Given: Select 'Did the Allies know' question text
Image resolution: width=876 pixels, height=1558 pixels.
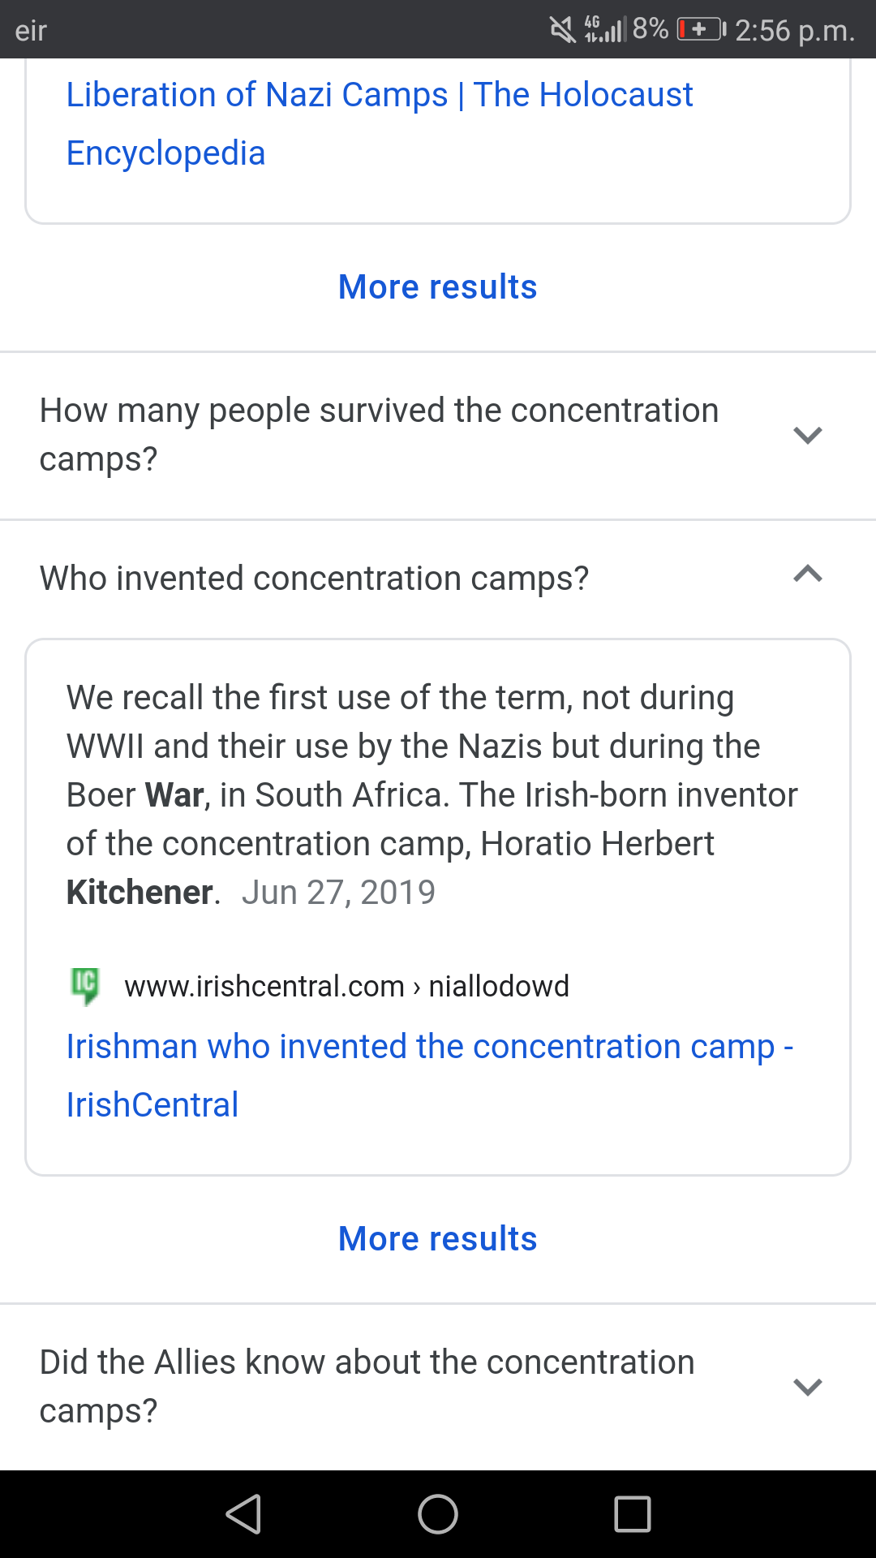Looking at the screenshot, I should (x=367, y=1387).
